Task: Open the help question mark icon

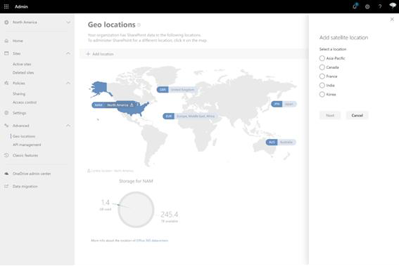Action: pos(380,7)
